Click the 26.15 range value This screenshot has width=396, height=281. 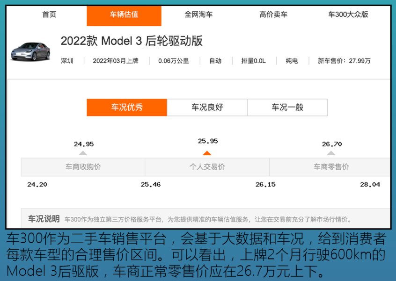[x=265, y=185]
